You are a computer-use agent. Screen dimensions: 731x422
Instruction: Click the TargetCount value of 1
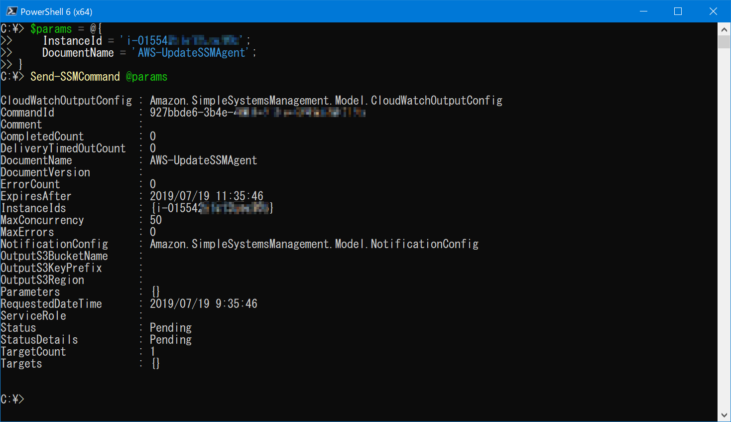pyautogui.click(x=152, y=351)
